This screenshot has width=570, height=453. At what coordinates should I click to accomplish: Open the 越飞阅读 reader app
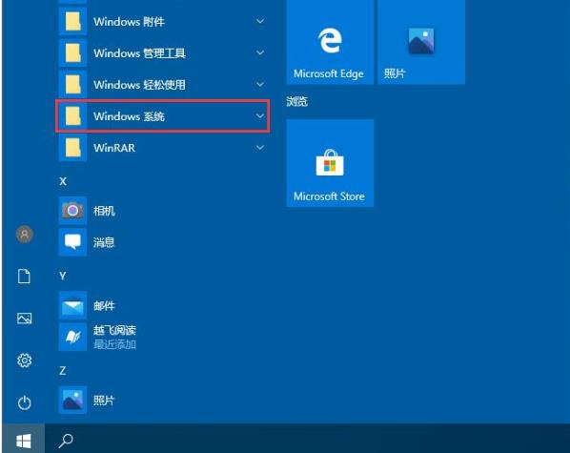[x=163, y=337]
